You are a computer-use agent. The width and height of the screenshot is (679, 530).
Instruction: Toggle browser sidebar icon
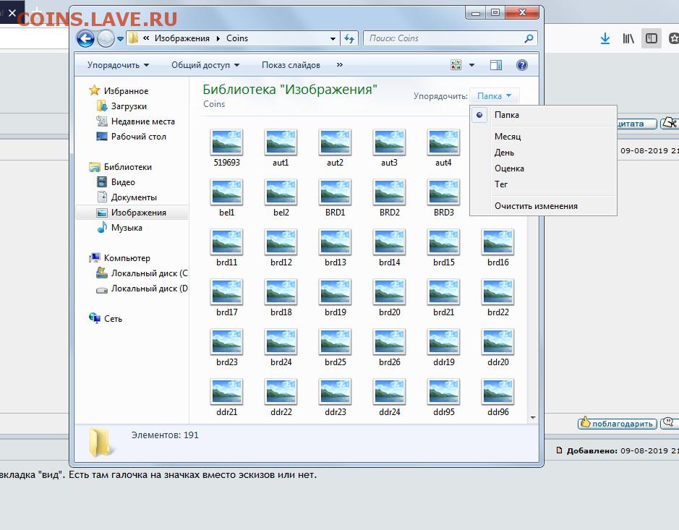[652, 39]
